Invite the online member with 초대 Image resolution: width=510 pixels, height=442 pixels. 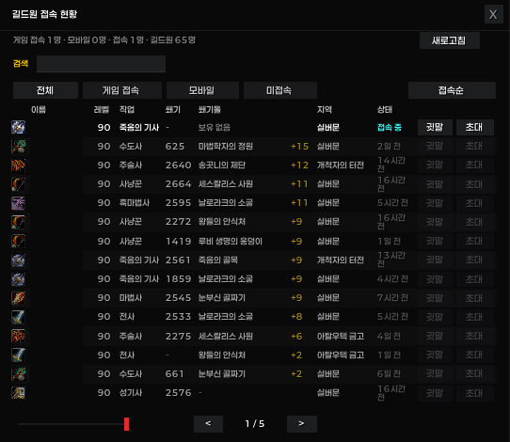pos(475,127)
